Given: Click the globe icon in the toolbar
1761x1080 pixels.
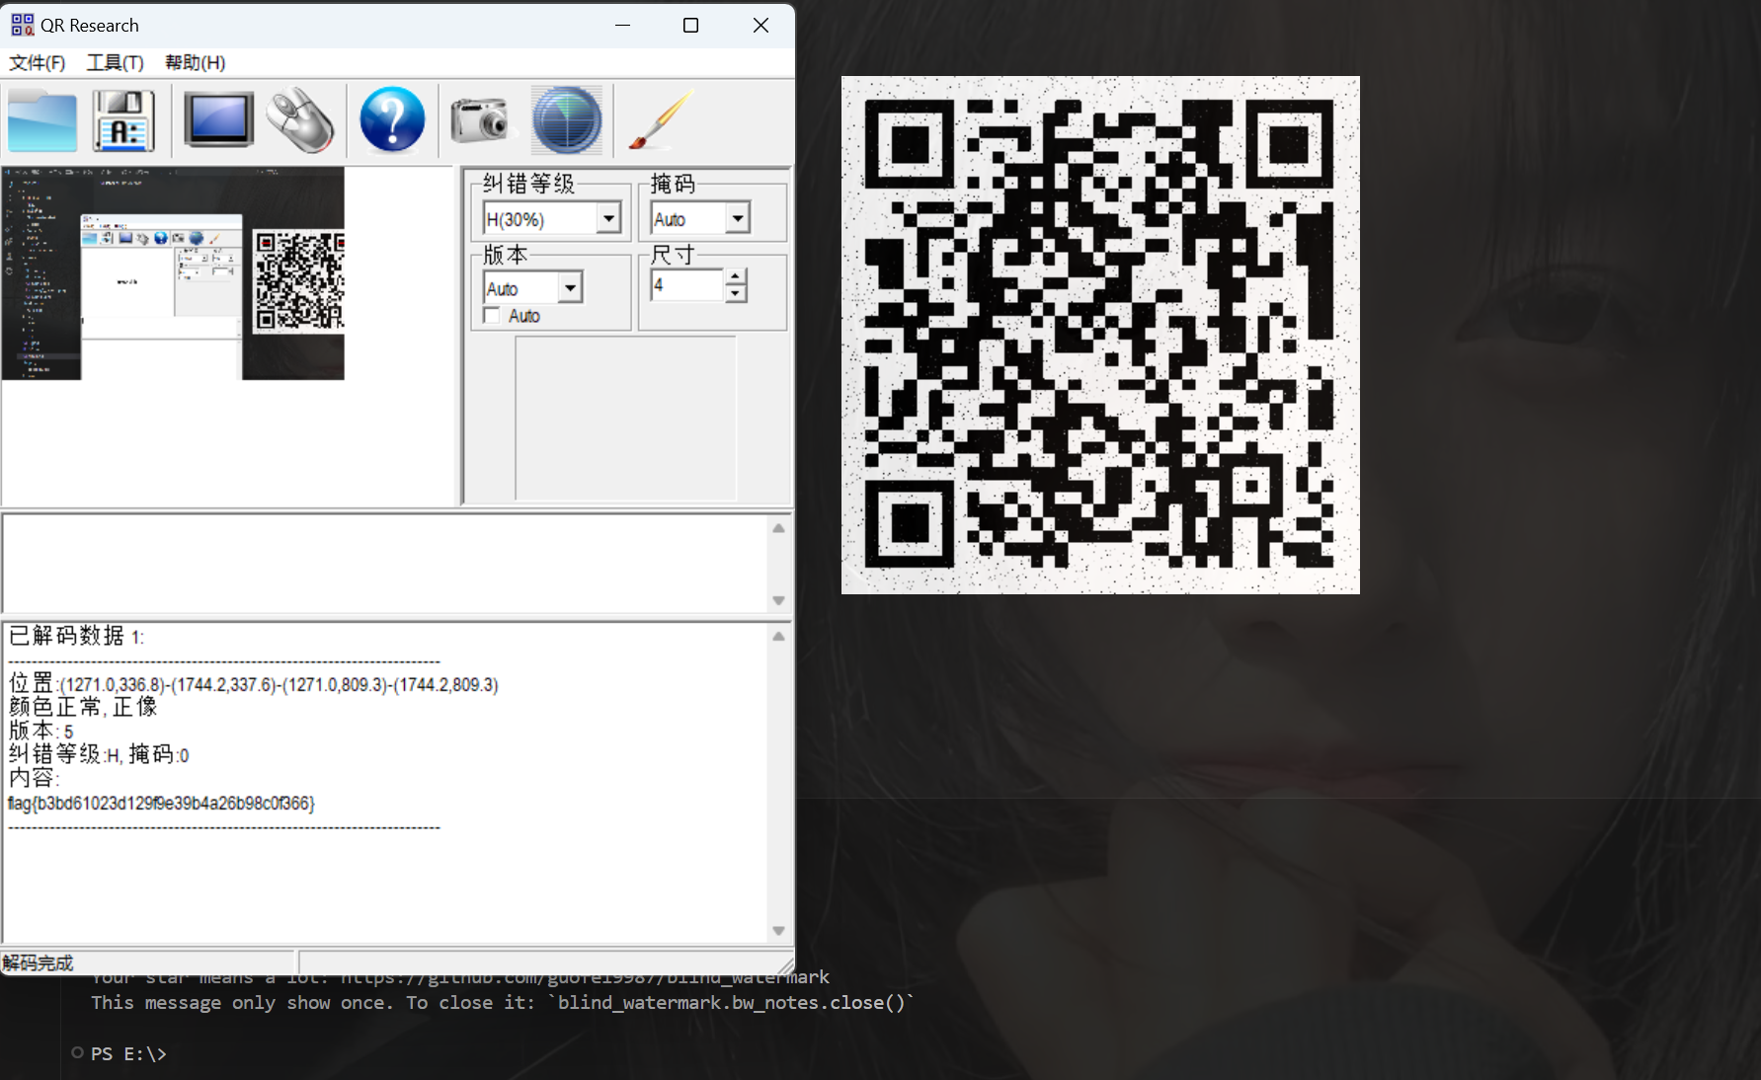Looking at the screenshot, I should (567, 120).
